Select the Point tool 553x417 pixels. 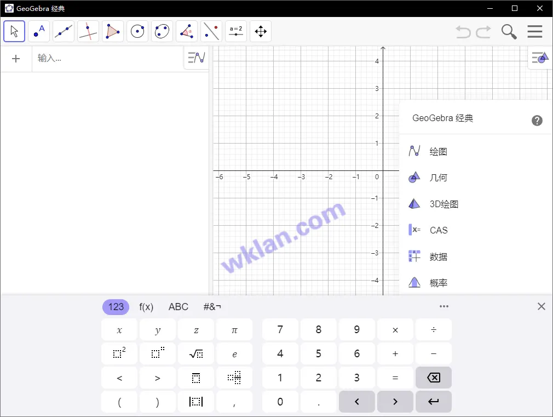[39, 31]
